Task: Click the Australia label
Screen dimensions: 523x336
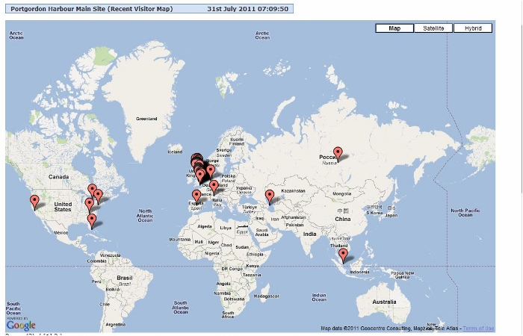Action: tap(384, 302)
